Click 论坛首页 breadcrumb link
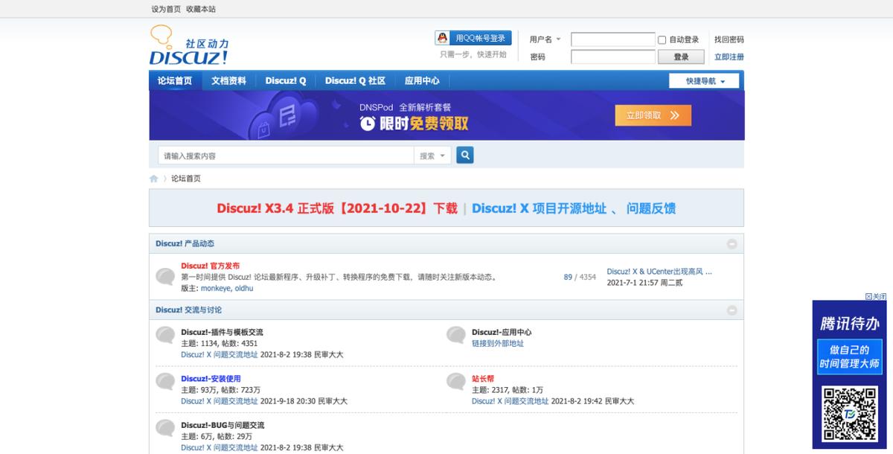The height and width of the screenshot is (454, 893). point(186,179)
